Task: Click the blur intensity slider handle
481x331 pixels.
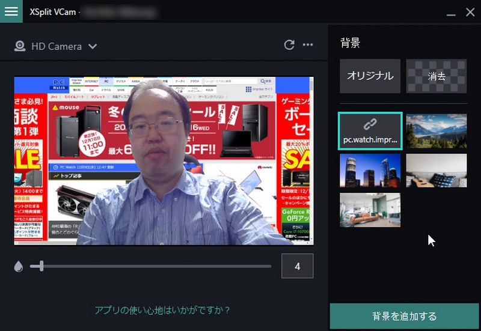Action: 41,266
